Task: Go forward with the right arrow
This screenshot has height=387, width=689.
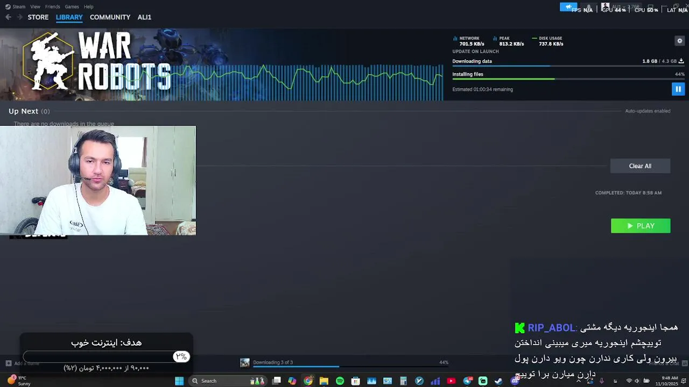Action: pyautogui.click(x=20, y=17)
